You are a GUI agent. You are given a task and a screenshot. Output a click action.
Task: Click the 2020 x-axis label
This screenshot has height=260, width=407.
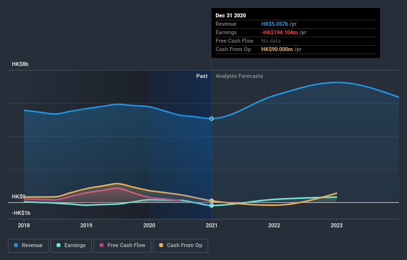point(149,225)
